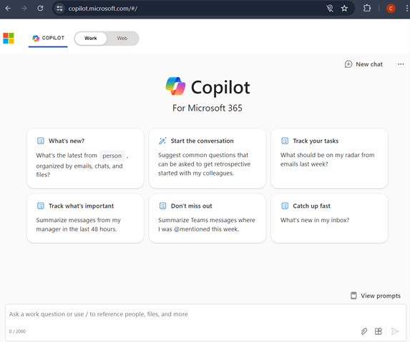This screenshot has height=342, width=410.
Task: Start a New chat
Action: pos(363,64)
